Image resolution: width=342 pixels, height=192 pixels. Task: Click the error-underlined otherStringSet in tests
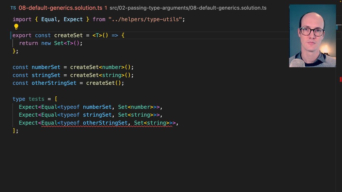pos(106,123)
